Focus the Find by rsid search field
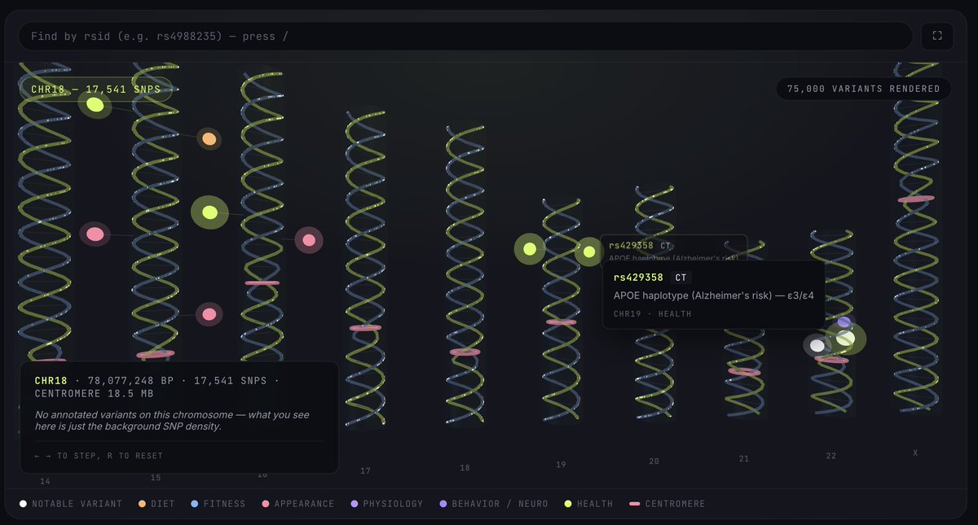 465,36
